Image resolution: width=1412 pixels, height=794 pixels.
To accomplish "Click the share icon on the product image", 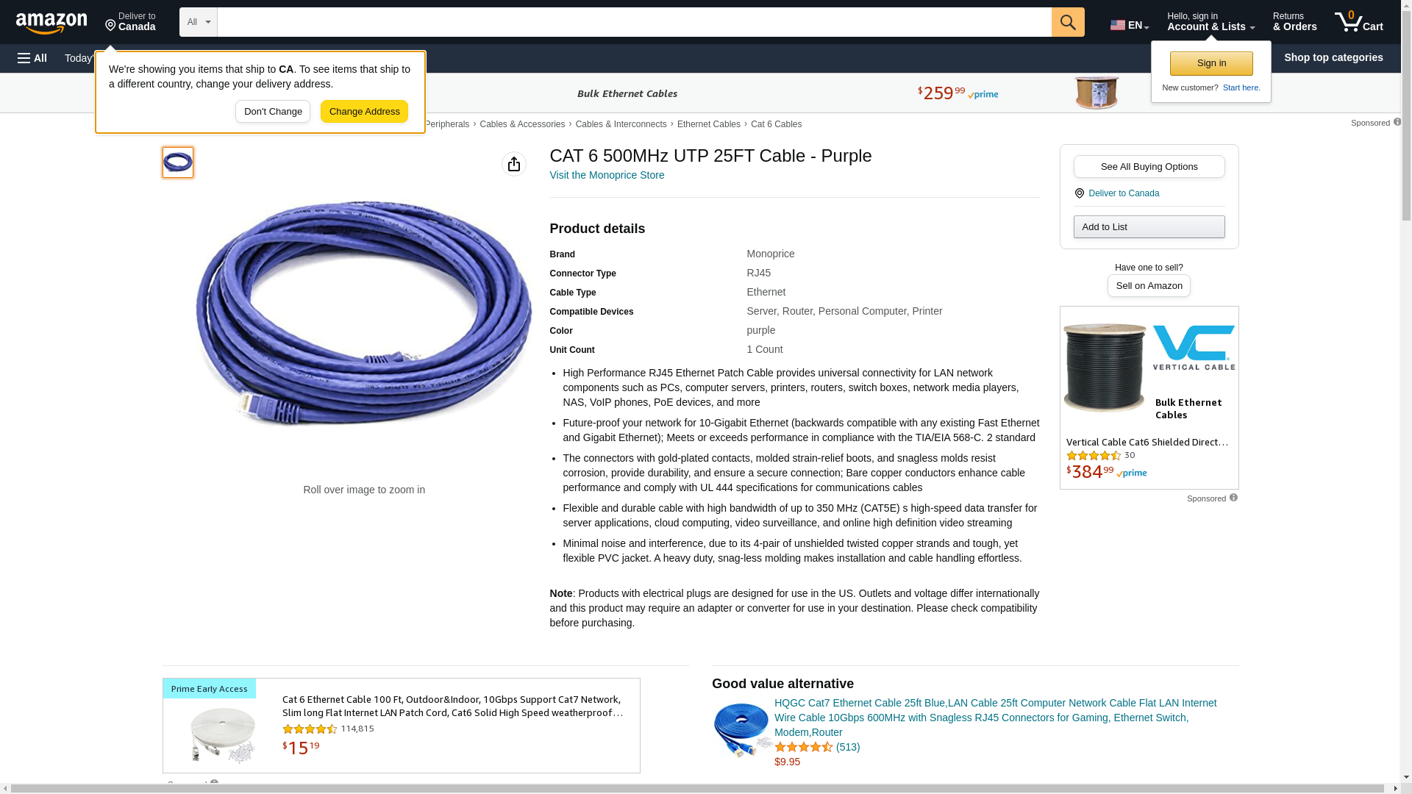I will (x=514, y=164).
